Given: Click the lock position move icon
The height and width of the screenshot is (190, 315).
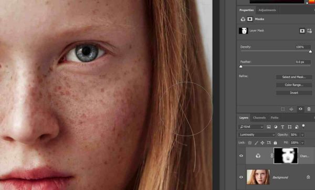Looking at the screenshot, I should point(262,143).
